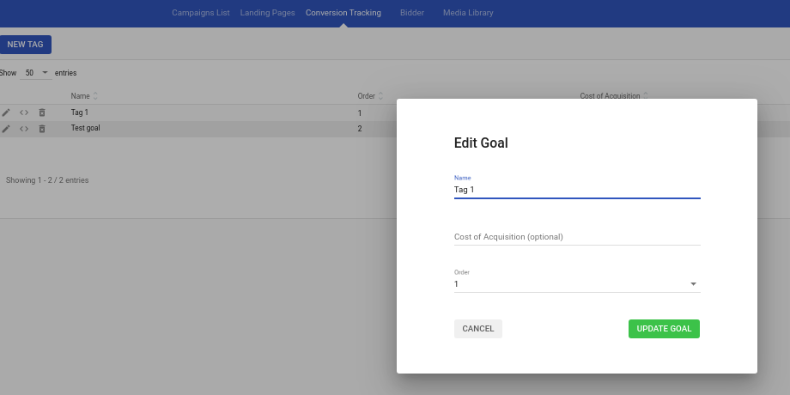Cancel the Edit Goal dialog
Viewport: 790px width, 395px height.
point(478,329)
